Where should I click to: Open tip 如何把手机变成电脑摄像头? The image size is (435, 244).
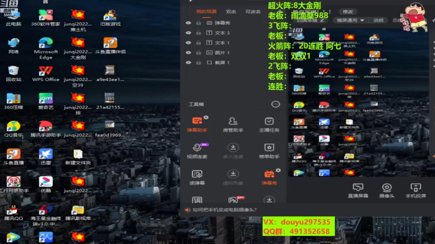pyautogui.click(x=225, y=210)
